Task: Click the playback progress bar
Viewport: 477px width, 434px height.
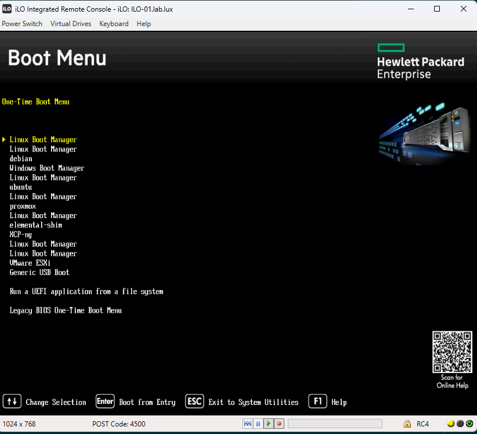Action: [x=335, y=424]
